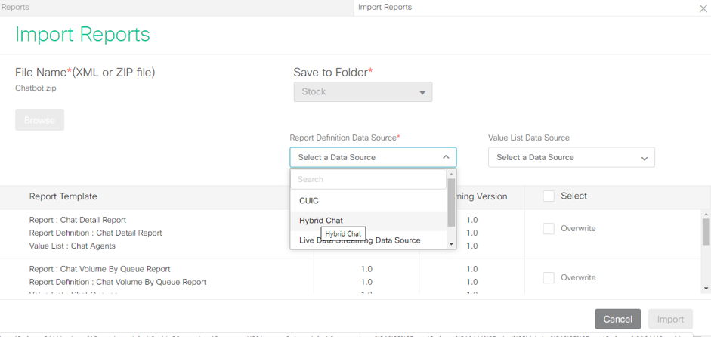The width and height of the screenshot is (711, 337).
Task: Choose CUIC data source option
Action: (x=309, y=201)
